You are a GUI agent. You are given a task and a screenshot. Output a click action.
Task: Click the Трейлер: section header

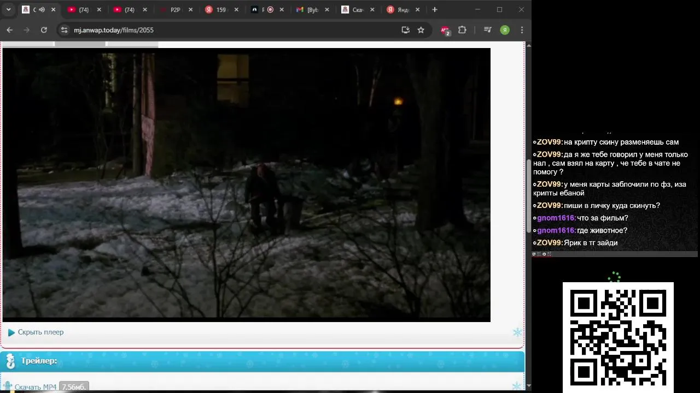(x=262, y=361)
